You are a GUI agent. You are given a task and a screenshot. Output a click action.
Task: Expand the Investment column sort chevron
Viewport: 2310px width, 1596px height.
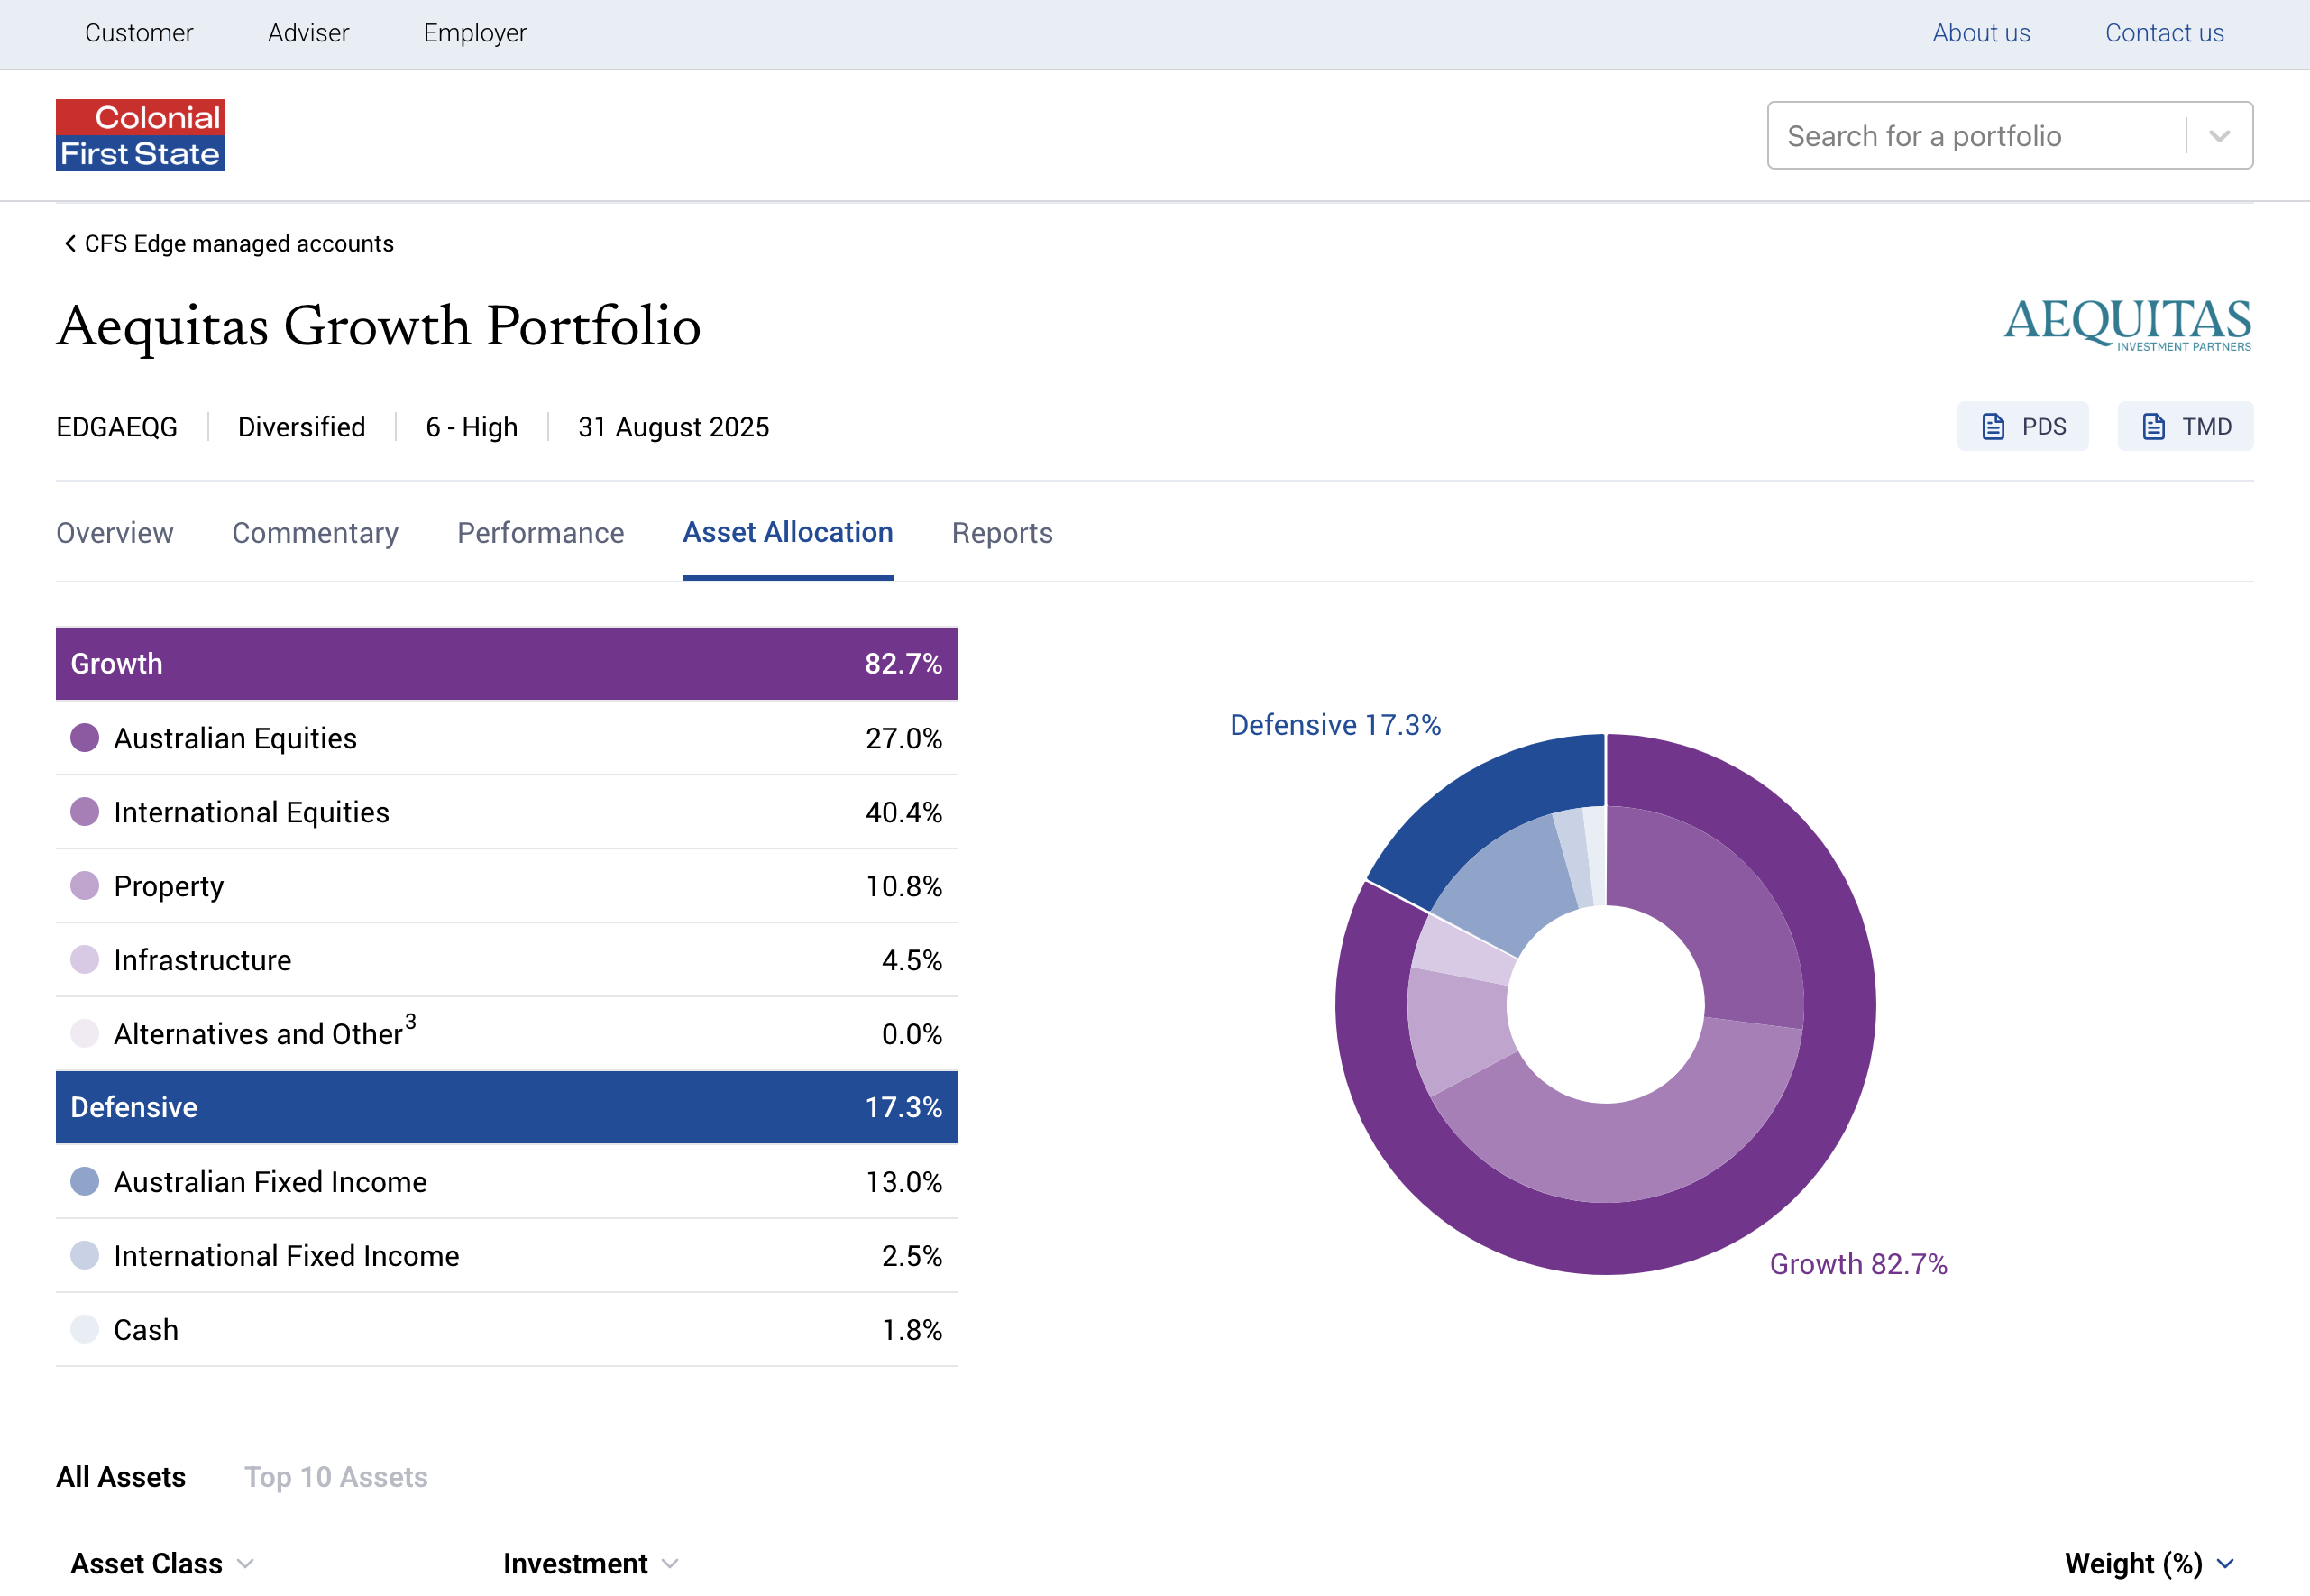pyautogui.click(x=671, y=1563)
